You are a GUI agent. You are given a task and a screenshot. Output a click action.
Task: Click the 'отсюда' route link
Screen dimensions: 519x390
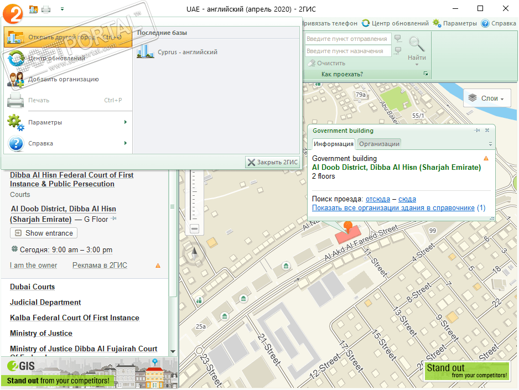378,199
